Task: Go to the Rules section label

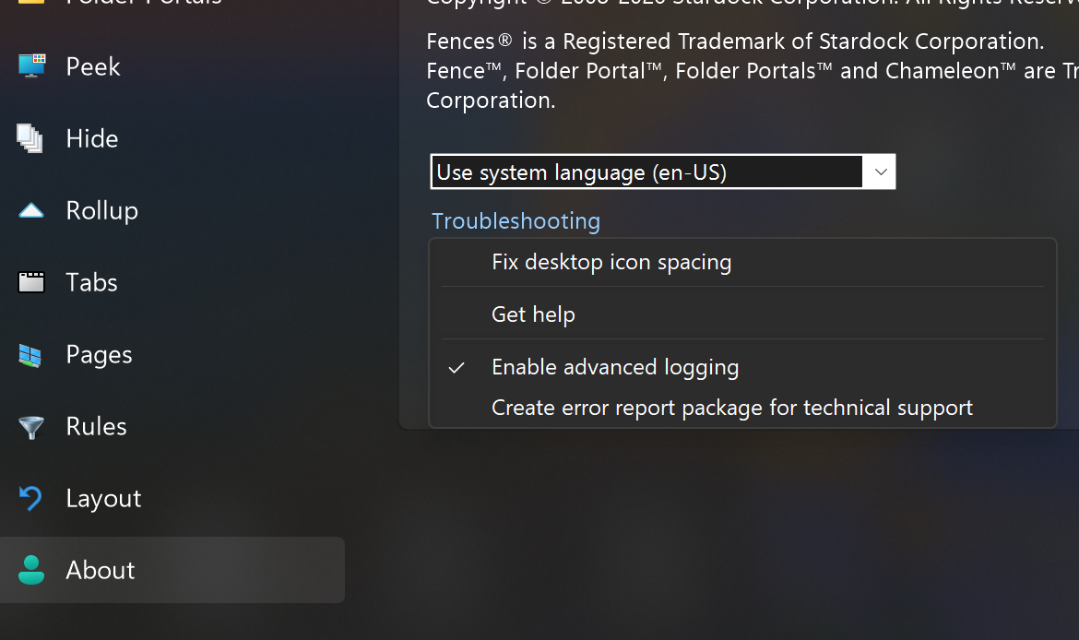Action: 96,427
